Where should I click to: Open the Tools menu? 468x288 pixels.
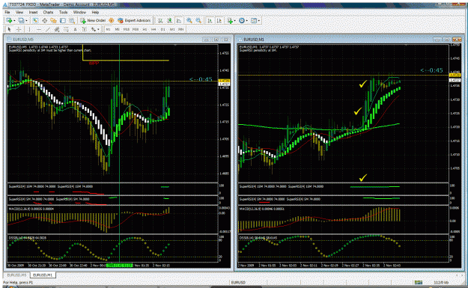[x=64, y=12]
